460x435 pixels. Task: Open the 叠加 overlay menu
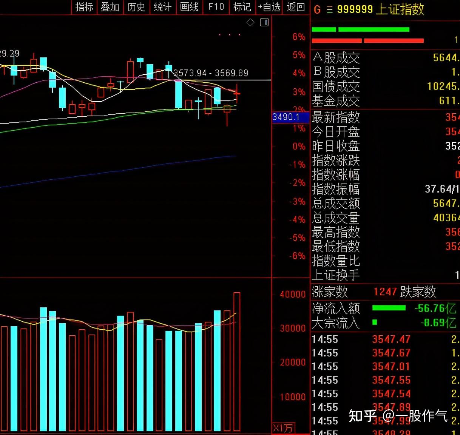click(110, 7)
